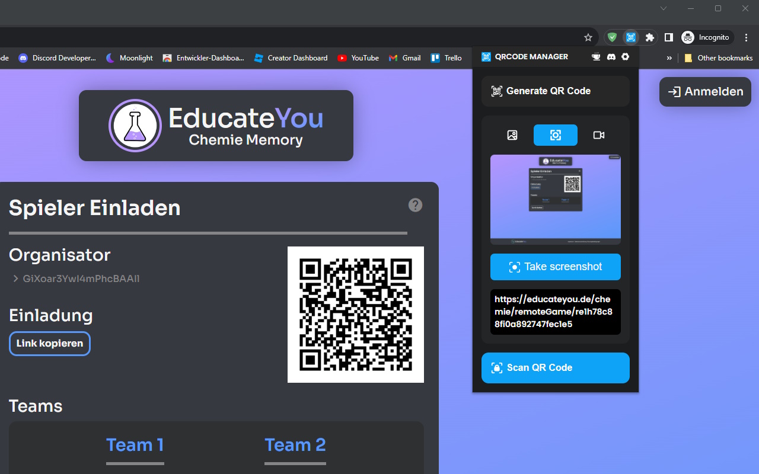Open the bookmarks overflow chevron
Image resolution: width=759 pixels, height=474 pixels.
point(669,57)
